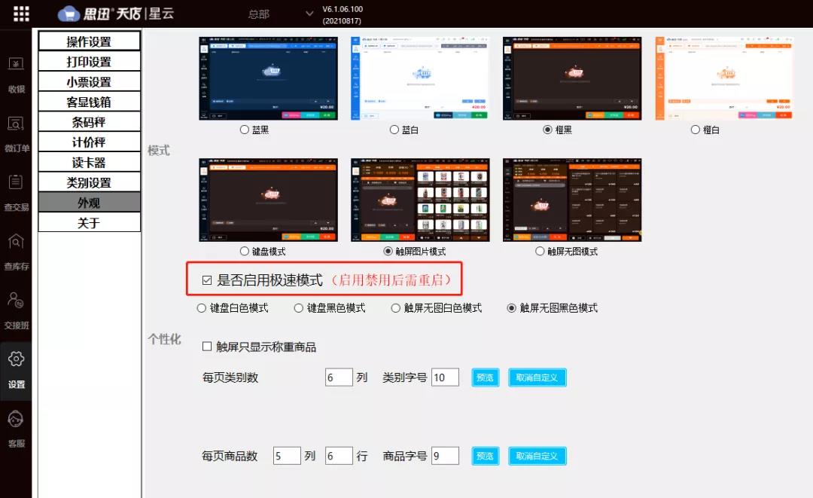Viewport: 813px width, 498px height.
Task: Open the 条码秤 settings section
Action: [x=89, y=121]
